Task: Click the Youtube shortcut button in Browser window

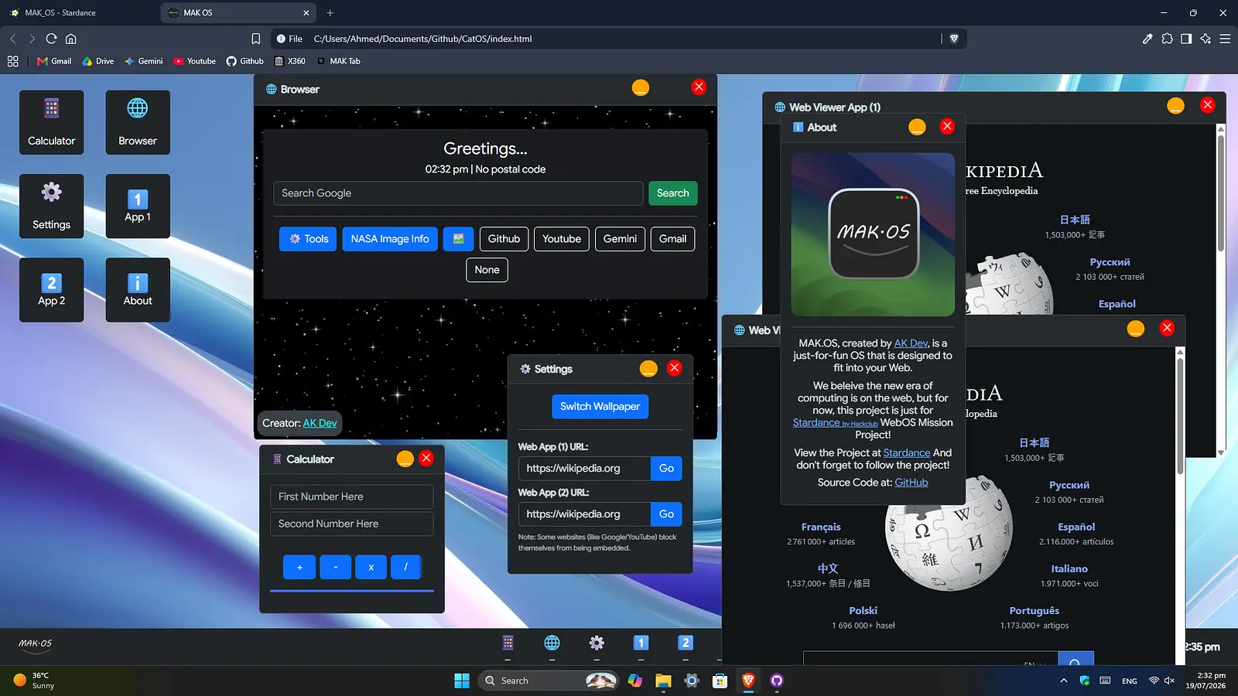Action: click(x=562, y=239)
